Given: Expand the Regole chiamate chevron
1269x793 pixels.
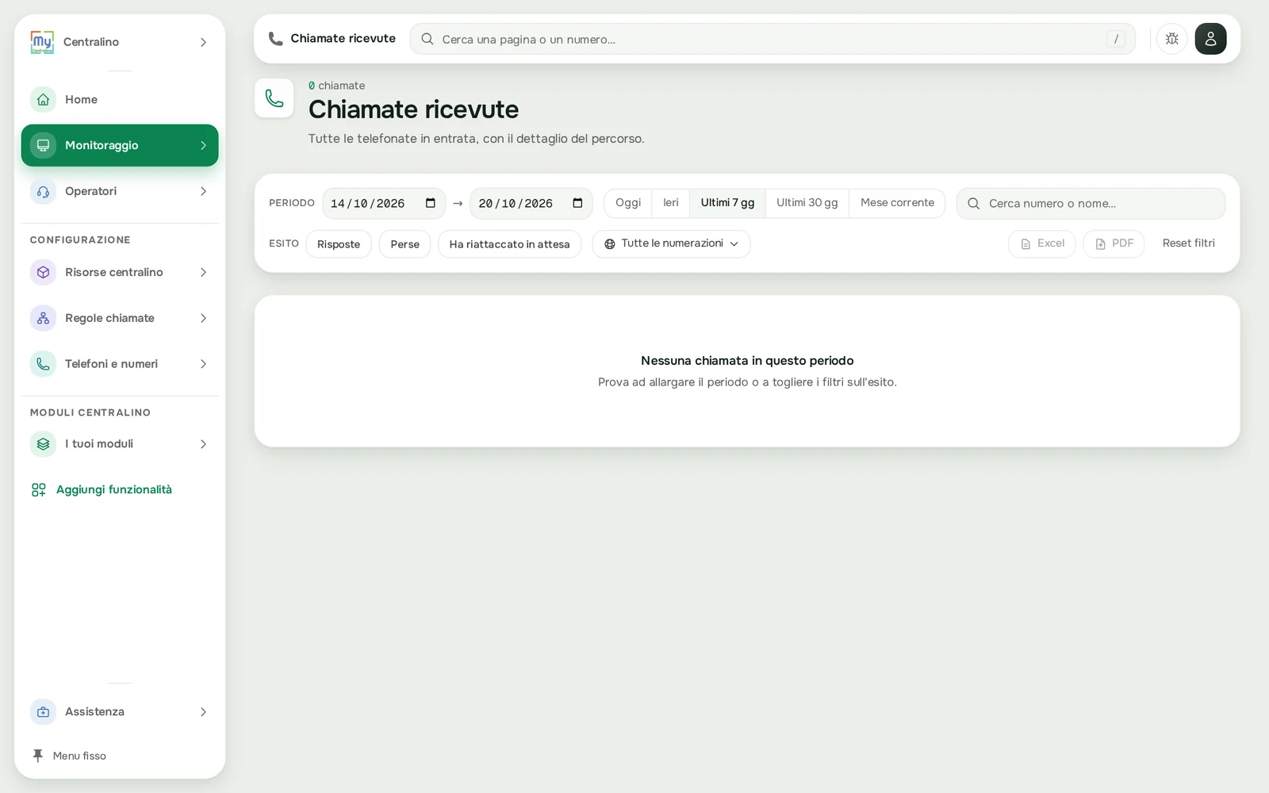Looking at the screenshot, I should (x=203, y=318).
